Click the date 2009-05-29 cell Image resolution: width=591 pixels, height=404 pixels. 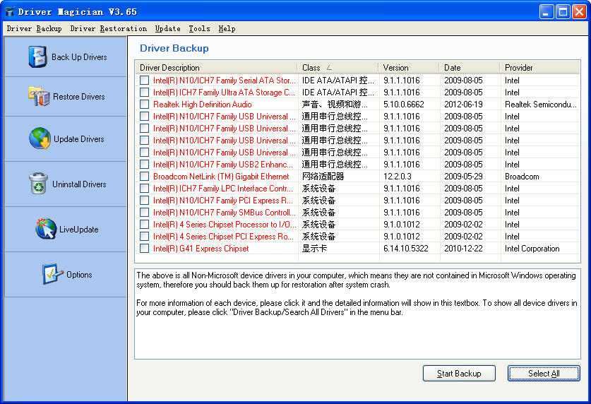click(x=463, y=177)
